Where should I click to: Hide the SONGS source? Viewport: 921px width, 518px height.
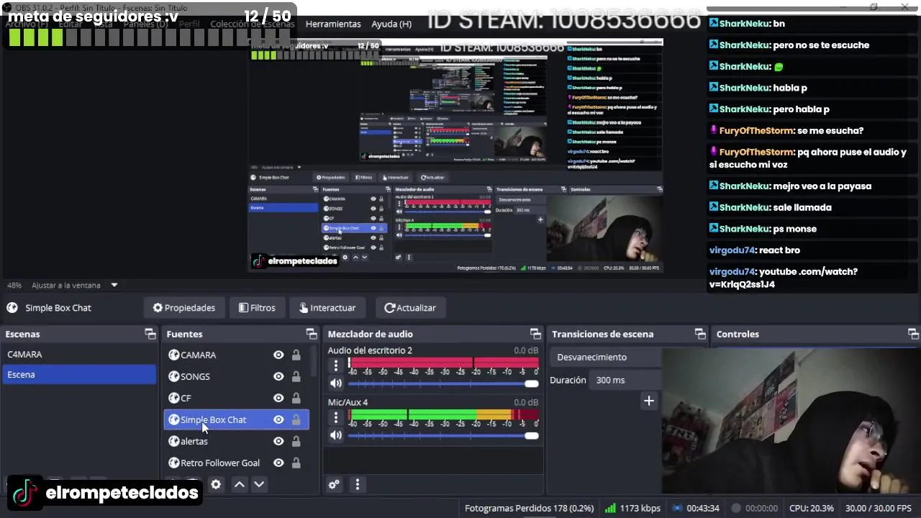pyautogui.click(x=278, y=376)
